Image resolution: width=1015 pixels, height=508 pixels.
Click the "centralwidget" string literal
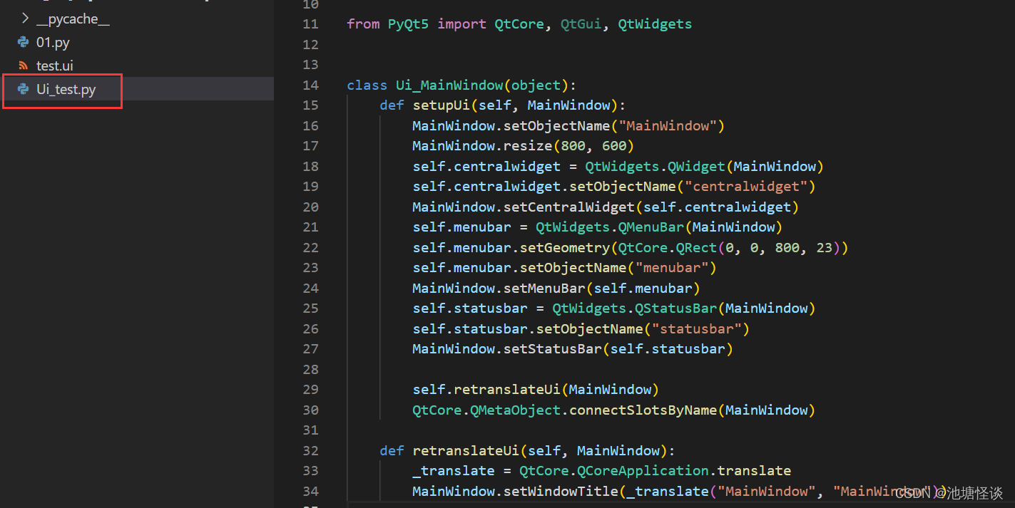point(746,187)
